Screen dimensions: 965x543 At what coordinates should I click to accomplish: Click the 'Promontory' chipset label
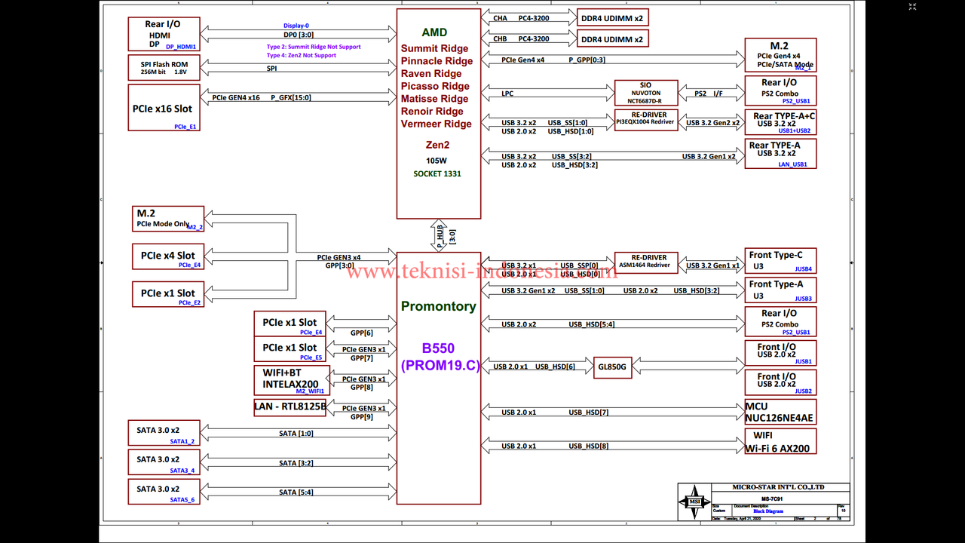click(x=438, y=306)
